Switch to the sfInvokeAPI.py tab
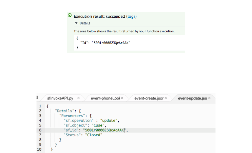Viewport: 252px width, 153px height. click(60, 98)
